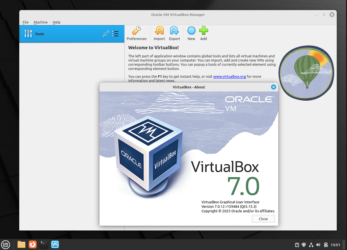This screenshot has width=347, height=250.
Task: Open the volume tray control
Action: tap(318, 245)
